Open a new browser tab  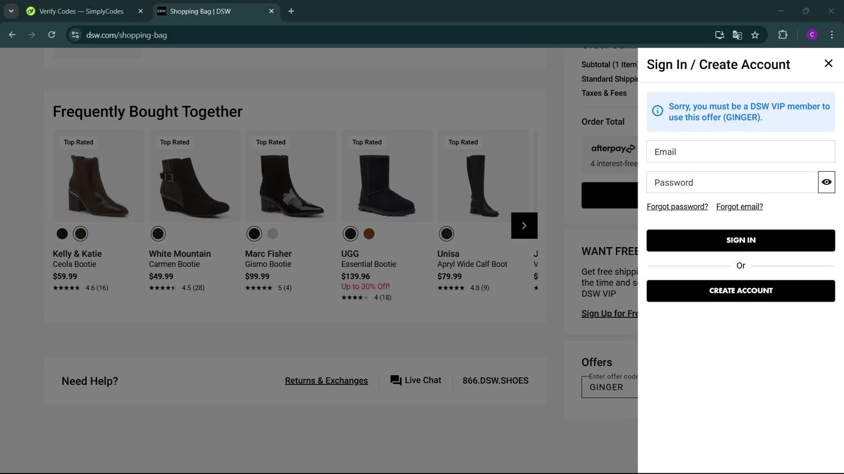291,11
